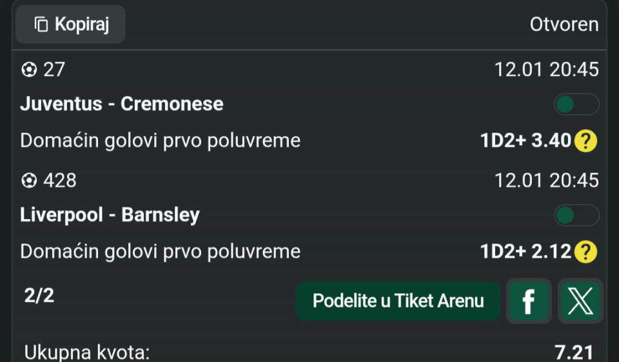Click the 2/2 selections counter

click(39, 296)
